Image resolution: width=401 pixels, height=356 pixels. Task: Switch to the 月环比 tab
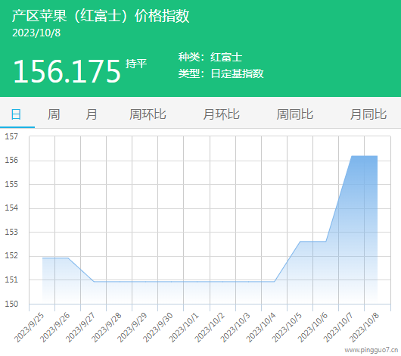click(x=221, y=114)
